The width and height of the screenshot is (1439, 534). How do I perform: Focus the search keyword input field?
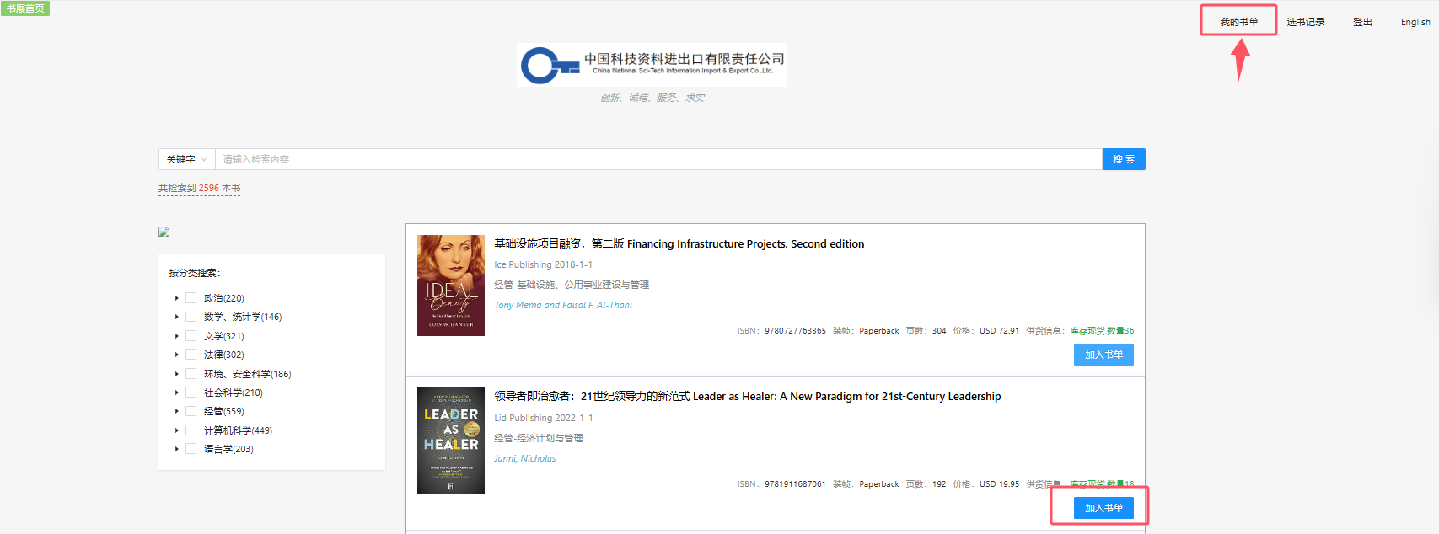tap(658, 159)
